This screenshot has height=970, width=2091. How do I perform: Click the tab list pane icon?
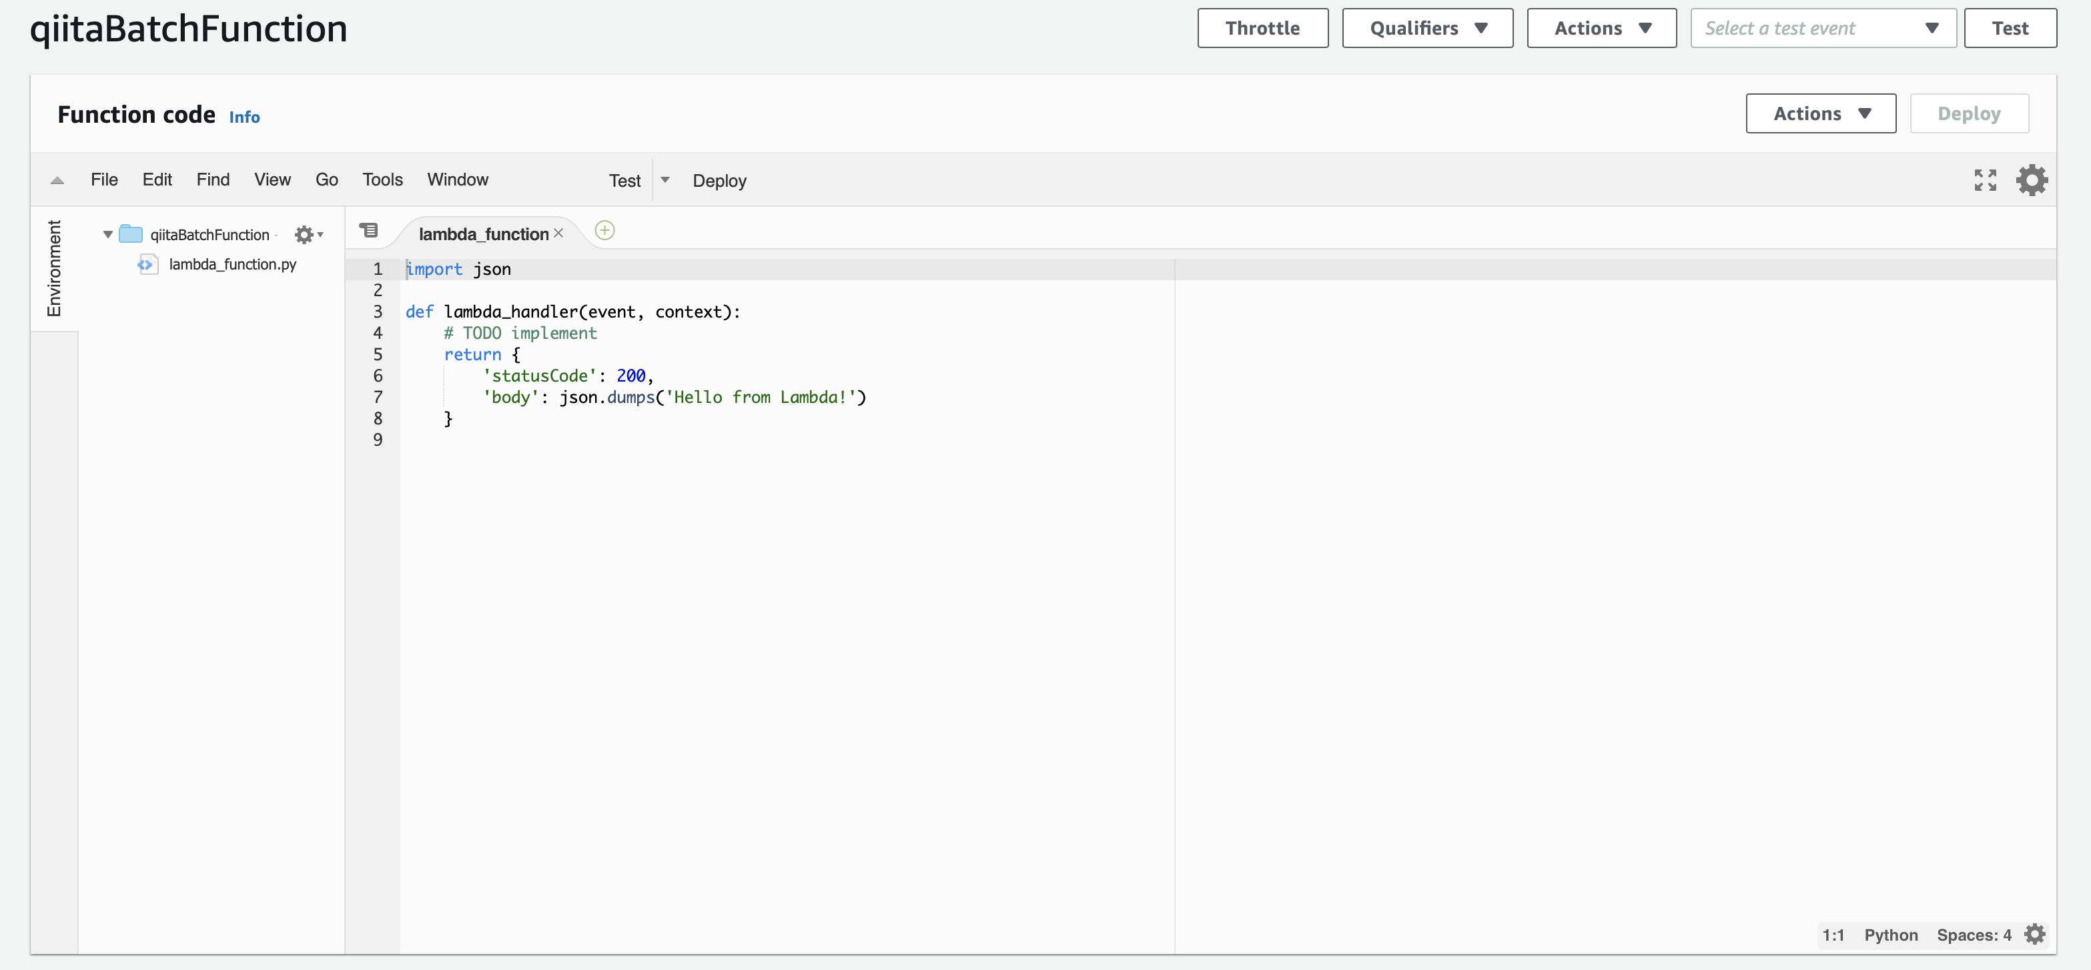point(368,231)
